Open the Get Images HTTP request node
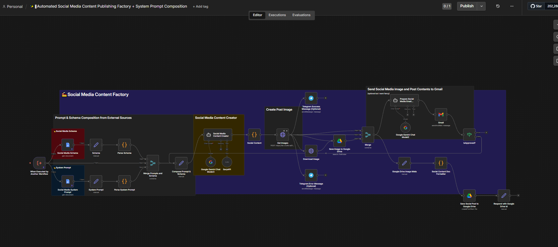This screenshot has width=558, height=247. [283, 135]
